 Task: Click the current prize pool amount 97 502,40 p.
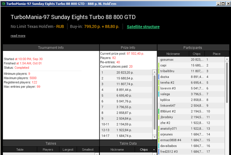click(135, 54)
